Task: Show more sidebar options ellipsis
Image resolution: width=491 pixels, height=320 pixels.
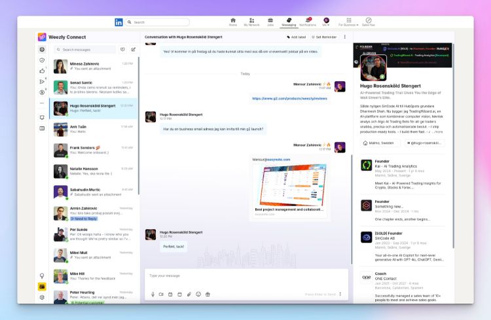Action: click(x=42, y=103)
